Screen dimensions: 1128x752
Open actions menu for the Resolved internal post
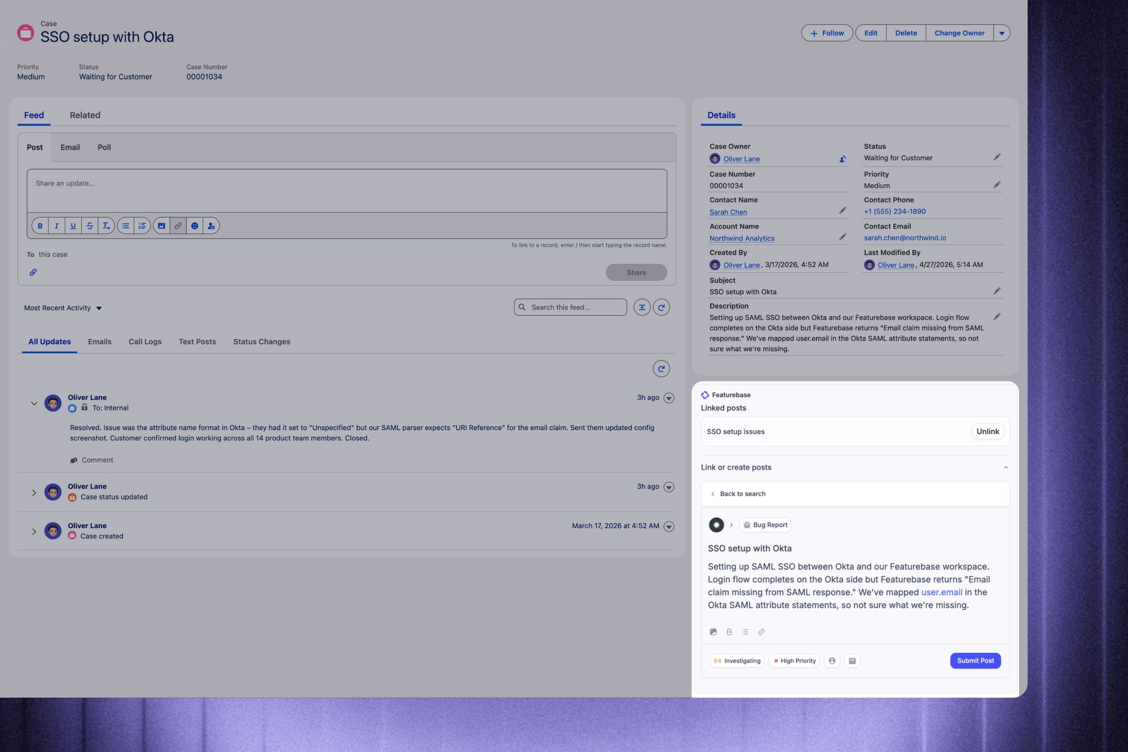point(669,398)
